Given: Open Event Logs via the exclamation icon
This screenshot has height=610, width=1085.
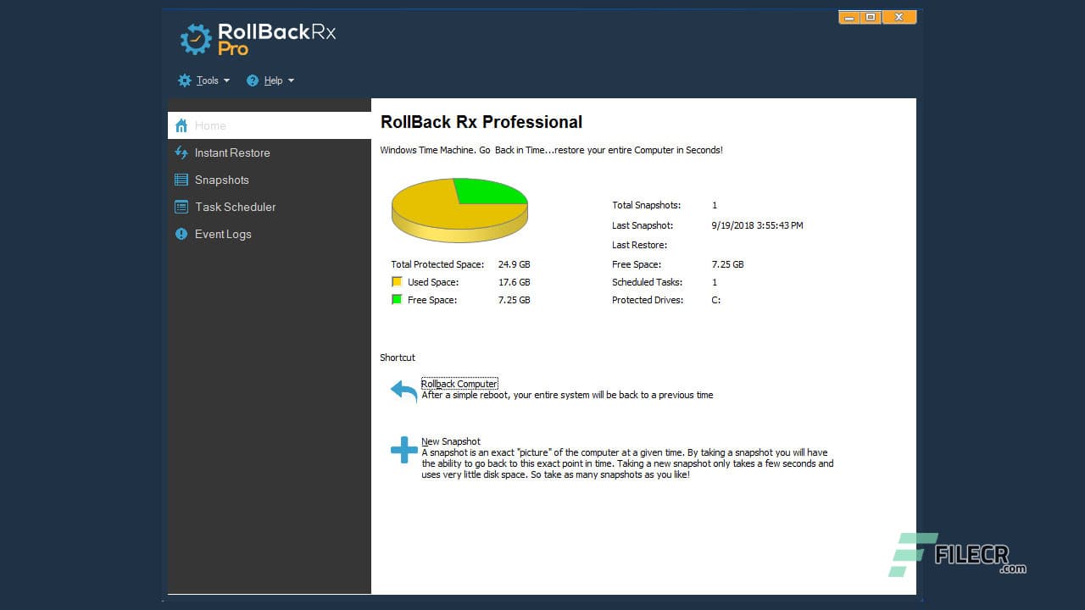Looking at the screenshot, I should [181, 234].
